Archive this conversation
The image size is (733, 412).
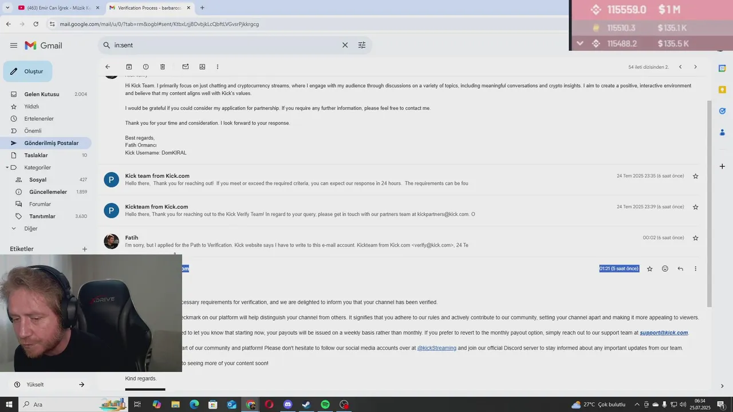(x=129, y=67)
